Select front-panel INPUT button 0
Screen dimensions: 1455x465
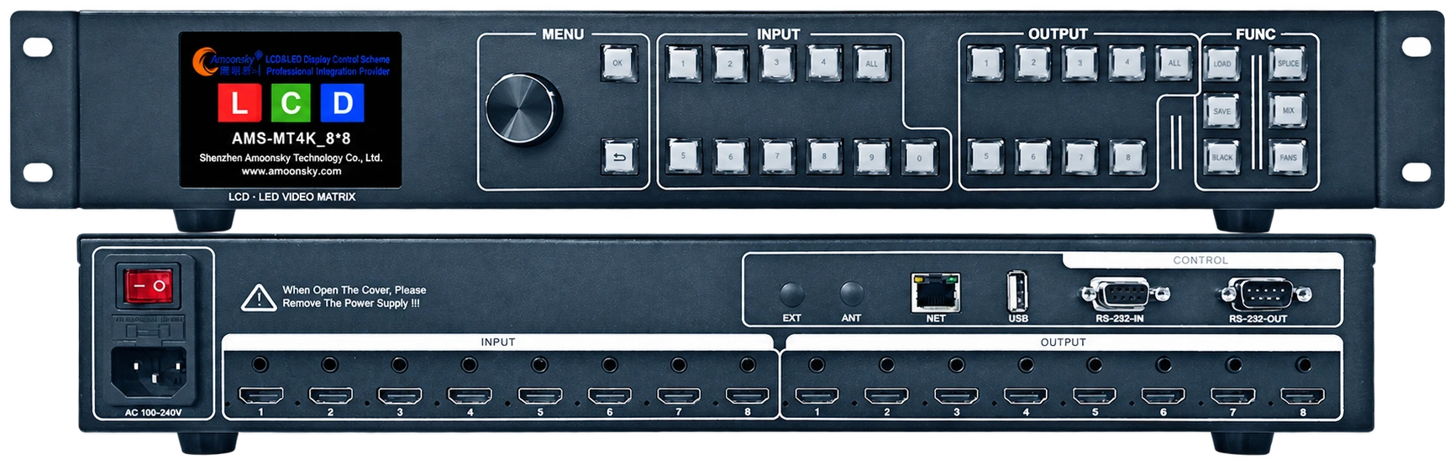[x=919, y=158]
